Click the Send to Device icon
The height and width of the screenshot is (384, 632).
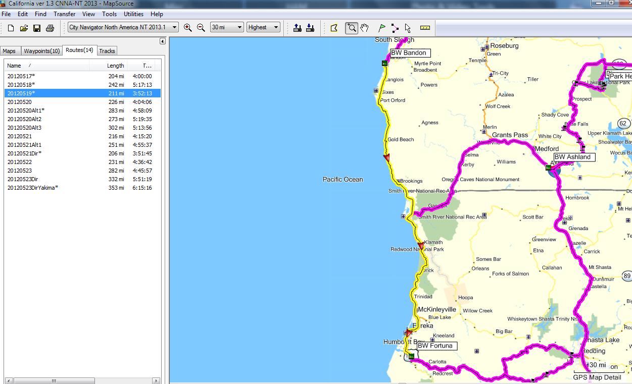tap(298, 28)
